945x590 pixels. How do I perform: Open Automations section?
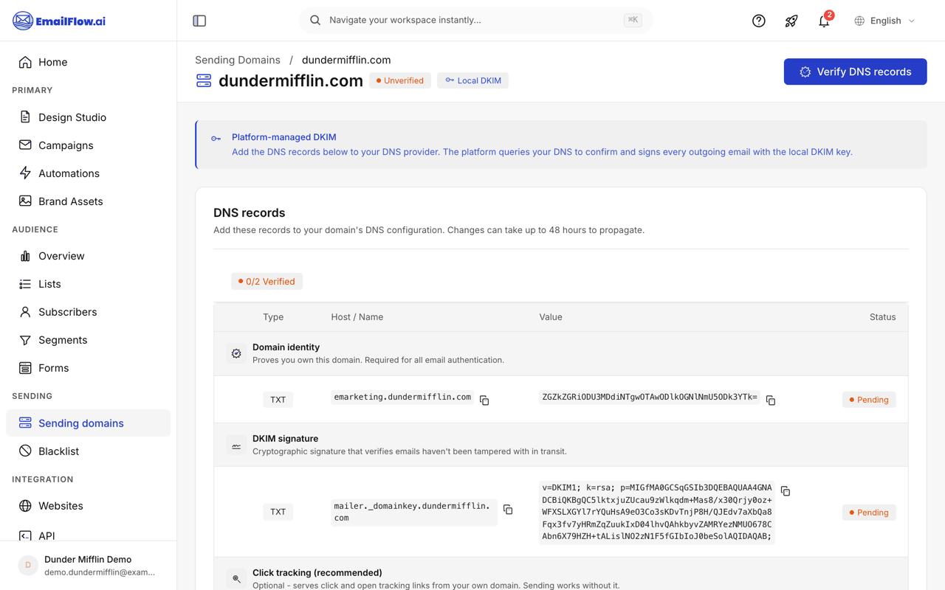[88, 173]
